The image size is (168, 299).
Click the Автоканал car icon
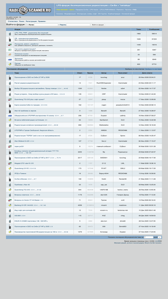(10, 60)
